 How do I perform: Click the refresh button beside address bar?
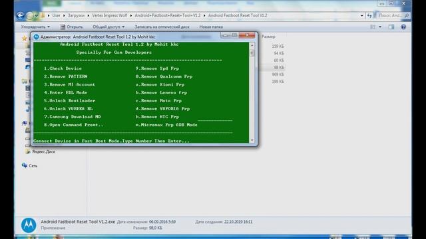tap(369, 16)
